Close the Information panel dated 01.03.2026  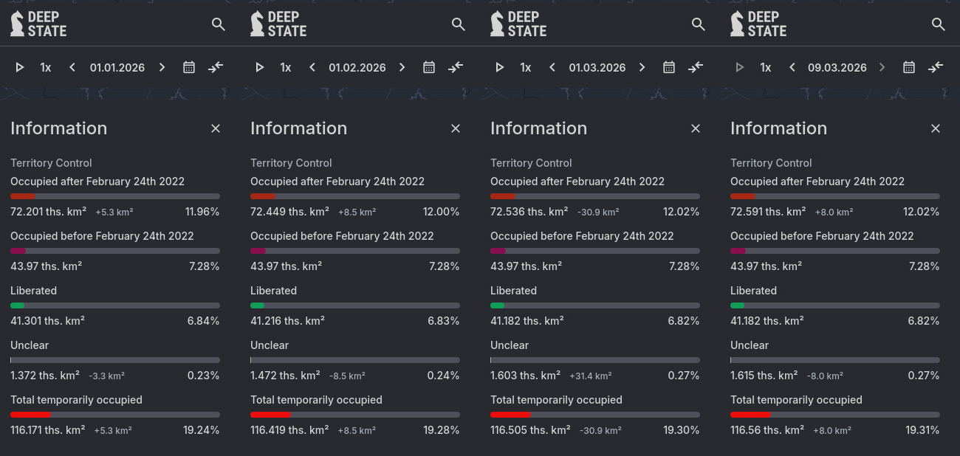coord(696,128)
